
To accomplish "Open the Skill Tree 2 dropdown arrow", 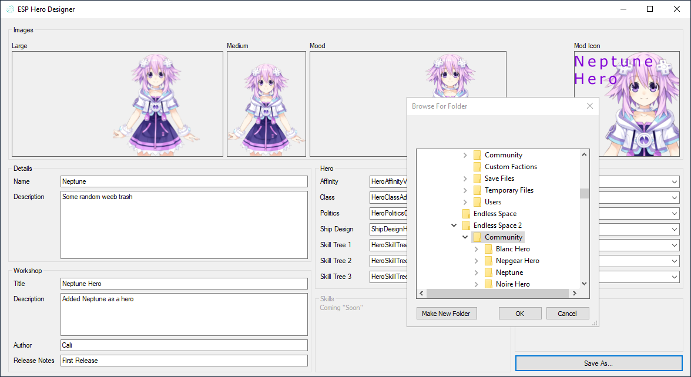I will pyautogui.click(x=675, y=261).
